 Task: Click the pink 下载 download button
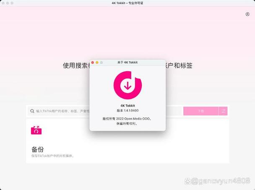201,111
